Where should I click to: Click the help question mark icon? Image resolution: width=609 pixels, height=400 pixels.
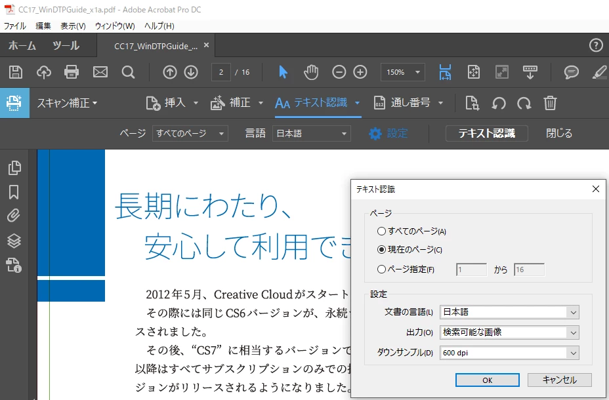[x=596, y=45]
